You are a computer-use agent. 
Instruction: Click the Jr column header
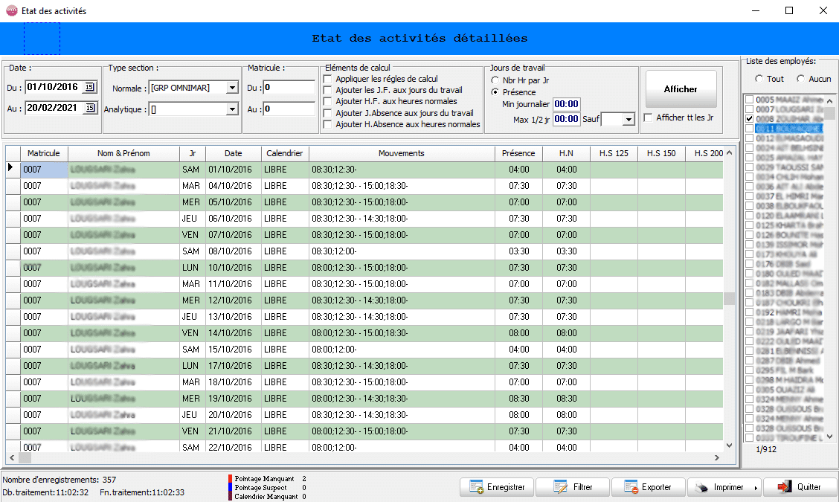193,153
